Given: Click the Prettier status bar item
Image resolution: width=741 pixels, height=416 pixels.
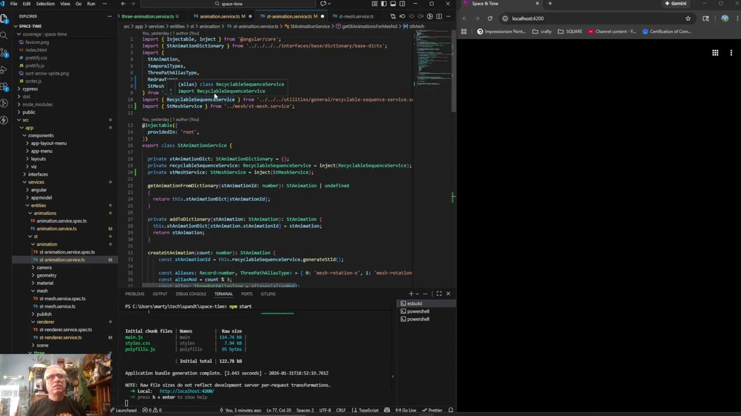Looking at the screenshot, I should click(x=432, y=410).
